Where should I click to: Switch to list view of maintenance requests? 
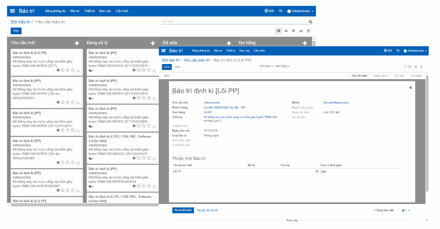coord(286,31)
